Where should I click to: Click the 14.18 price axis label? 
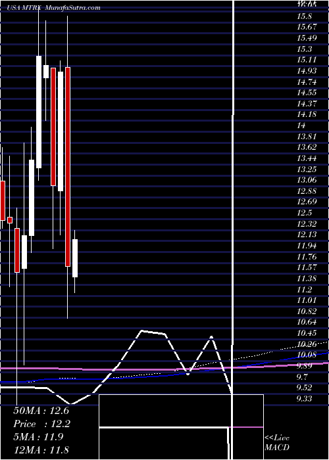click(x=307, y=114)
